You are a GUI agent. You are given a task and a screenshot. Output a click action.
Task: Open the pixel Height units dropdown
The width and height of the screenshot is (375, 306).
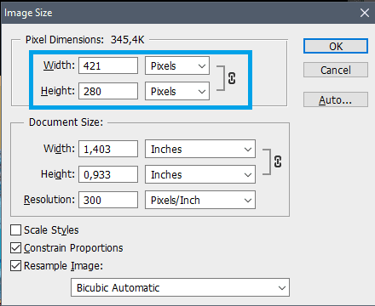pos(177,91)
